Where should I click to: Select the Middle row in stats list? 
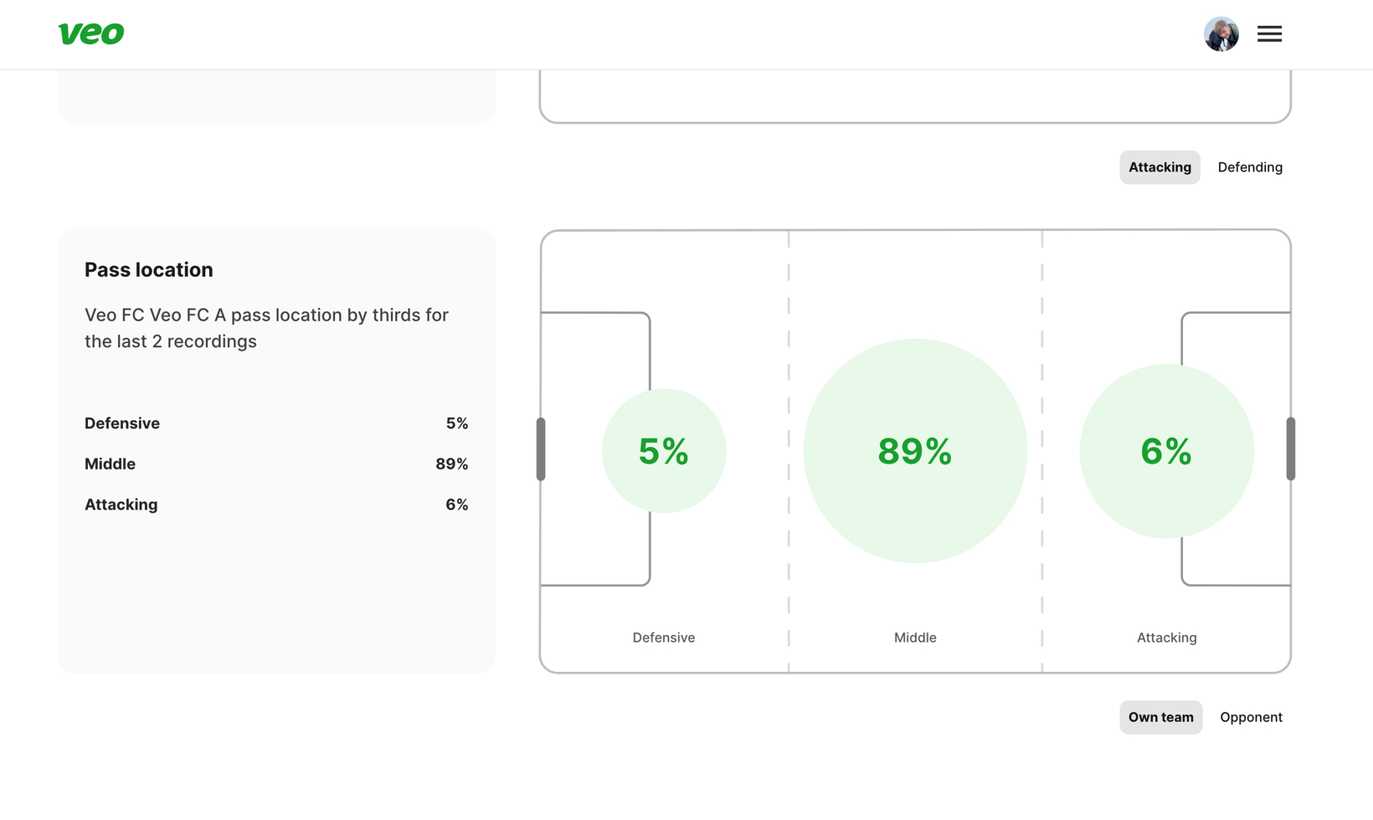tap(275, 464)
